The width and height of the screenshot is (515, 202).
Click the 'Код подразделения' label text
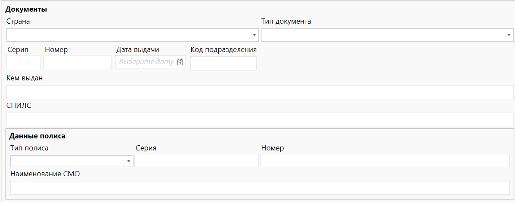tap(223, 49)
